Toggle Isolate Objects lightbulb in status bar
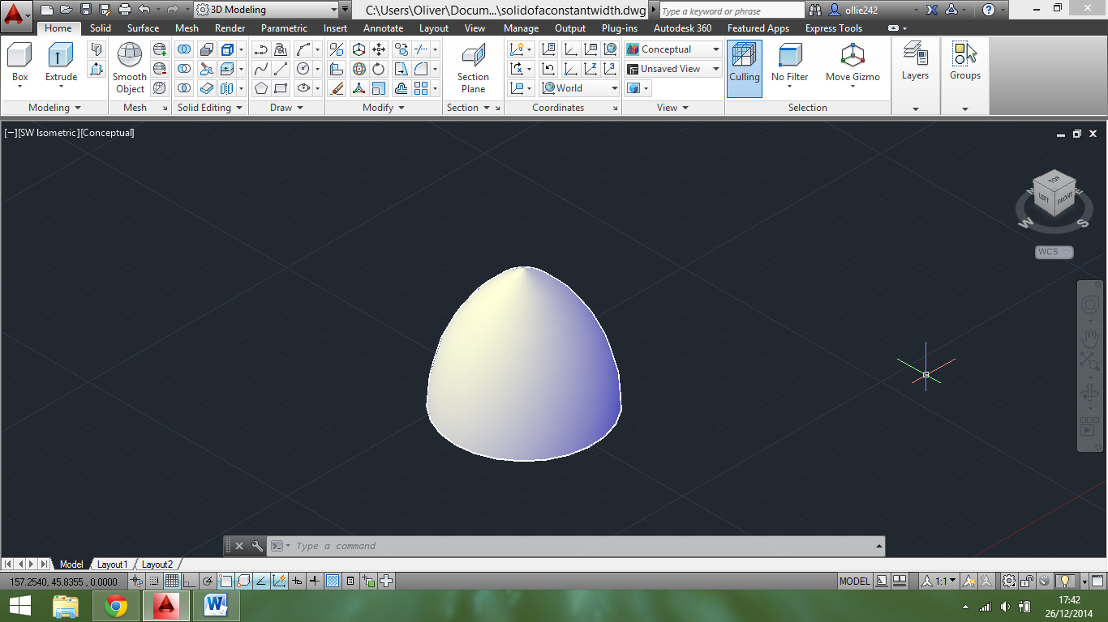1108x622 pixels. click(1066, 581)
